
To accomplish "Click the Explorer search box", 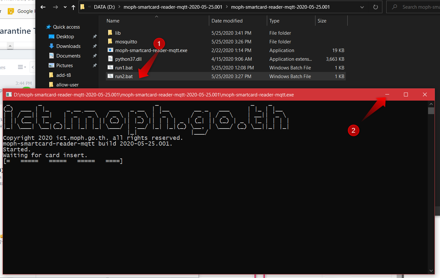I will pos(413,7).
